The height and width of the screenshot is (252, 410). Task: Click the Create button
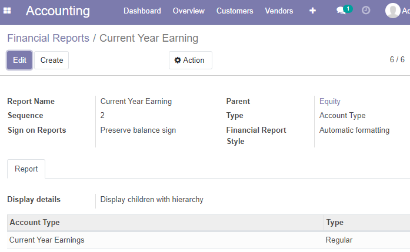[x=52, y=61]
